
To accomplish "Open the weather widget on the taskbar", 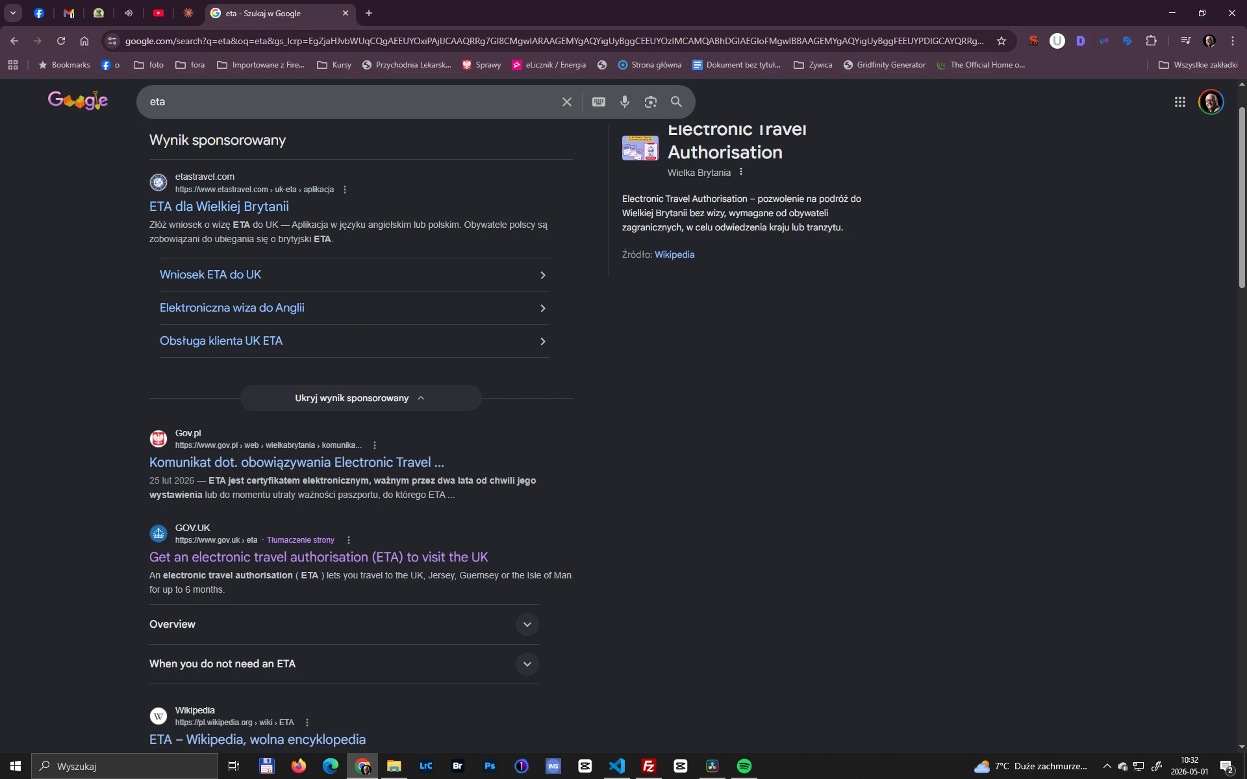I will [1030, 766].
